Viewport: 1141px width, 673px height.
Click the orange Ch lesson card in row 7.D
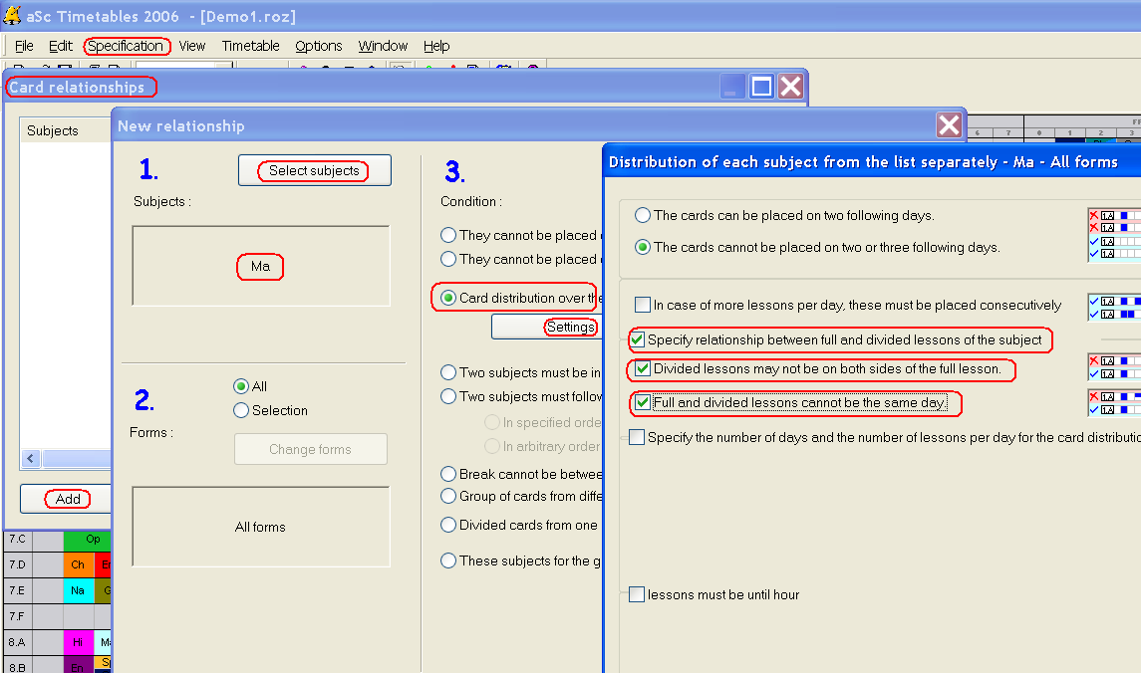[x=78, y=565]
